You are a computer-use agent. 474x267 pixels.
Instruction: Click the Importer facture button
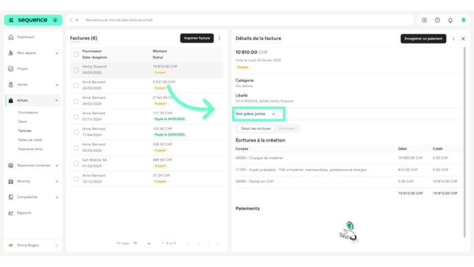197,38
